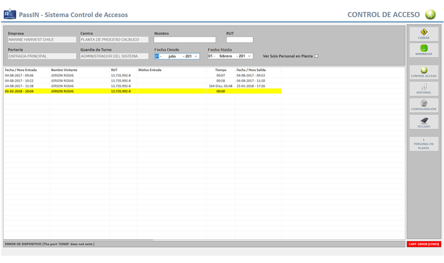
Task: Show the on-screen Teclado keyboard icon
Action: (x=424, y=121)
